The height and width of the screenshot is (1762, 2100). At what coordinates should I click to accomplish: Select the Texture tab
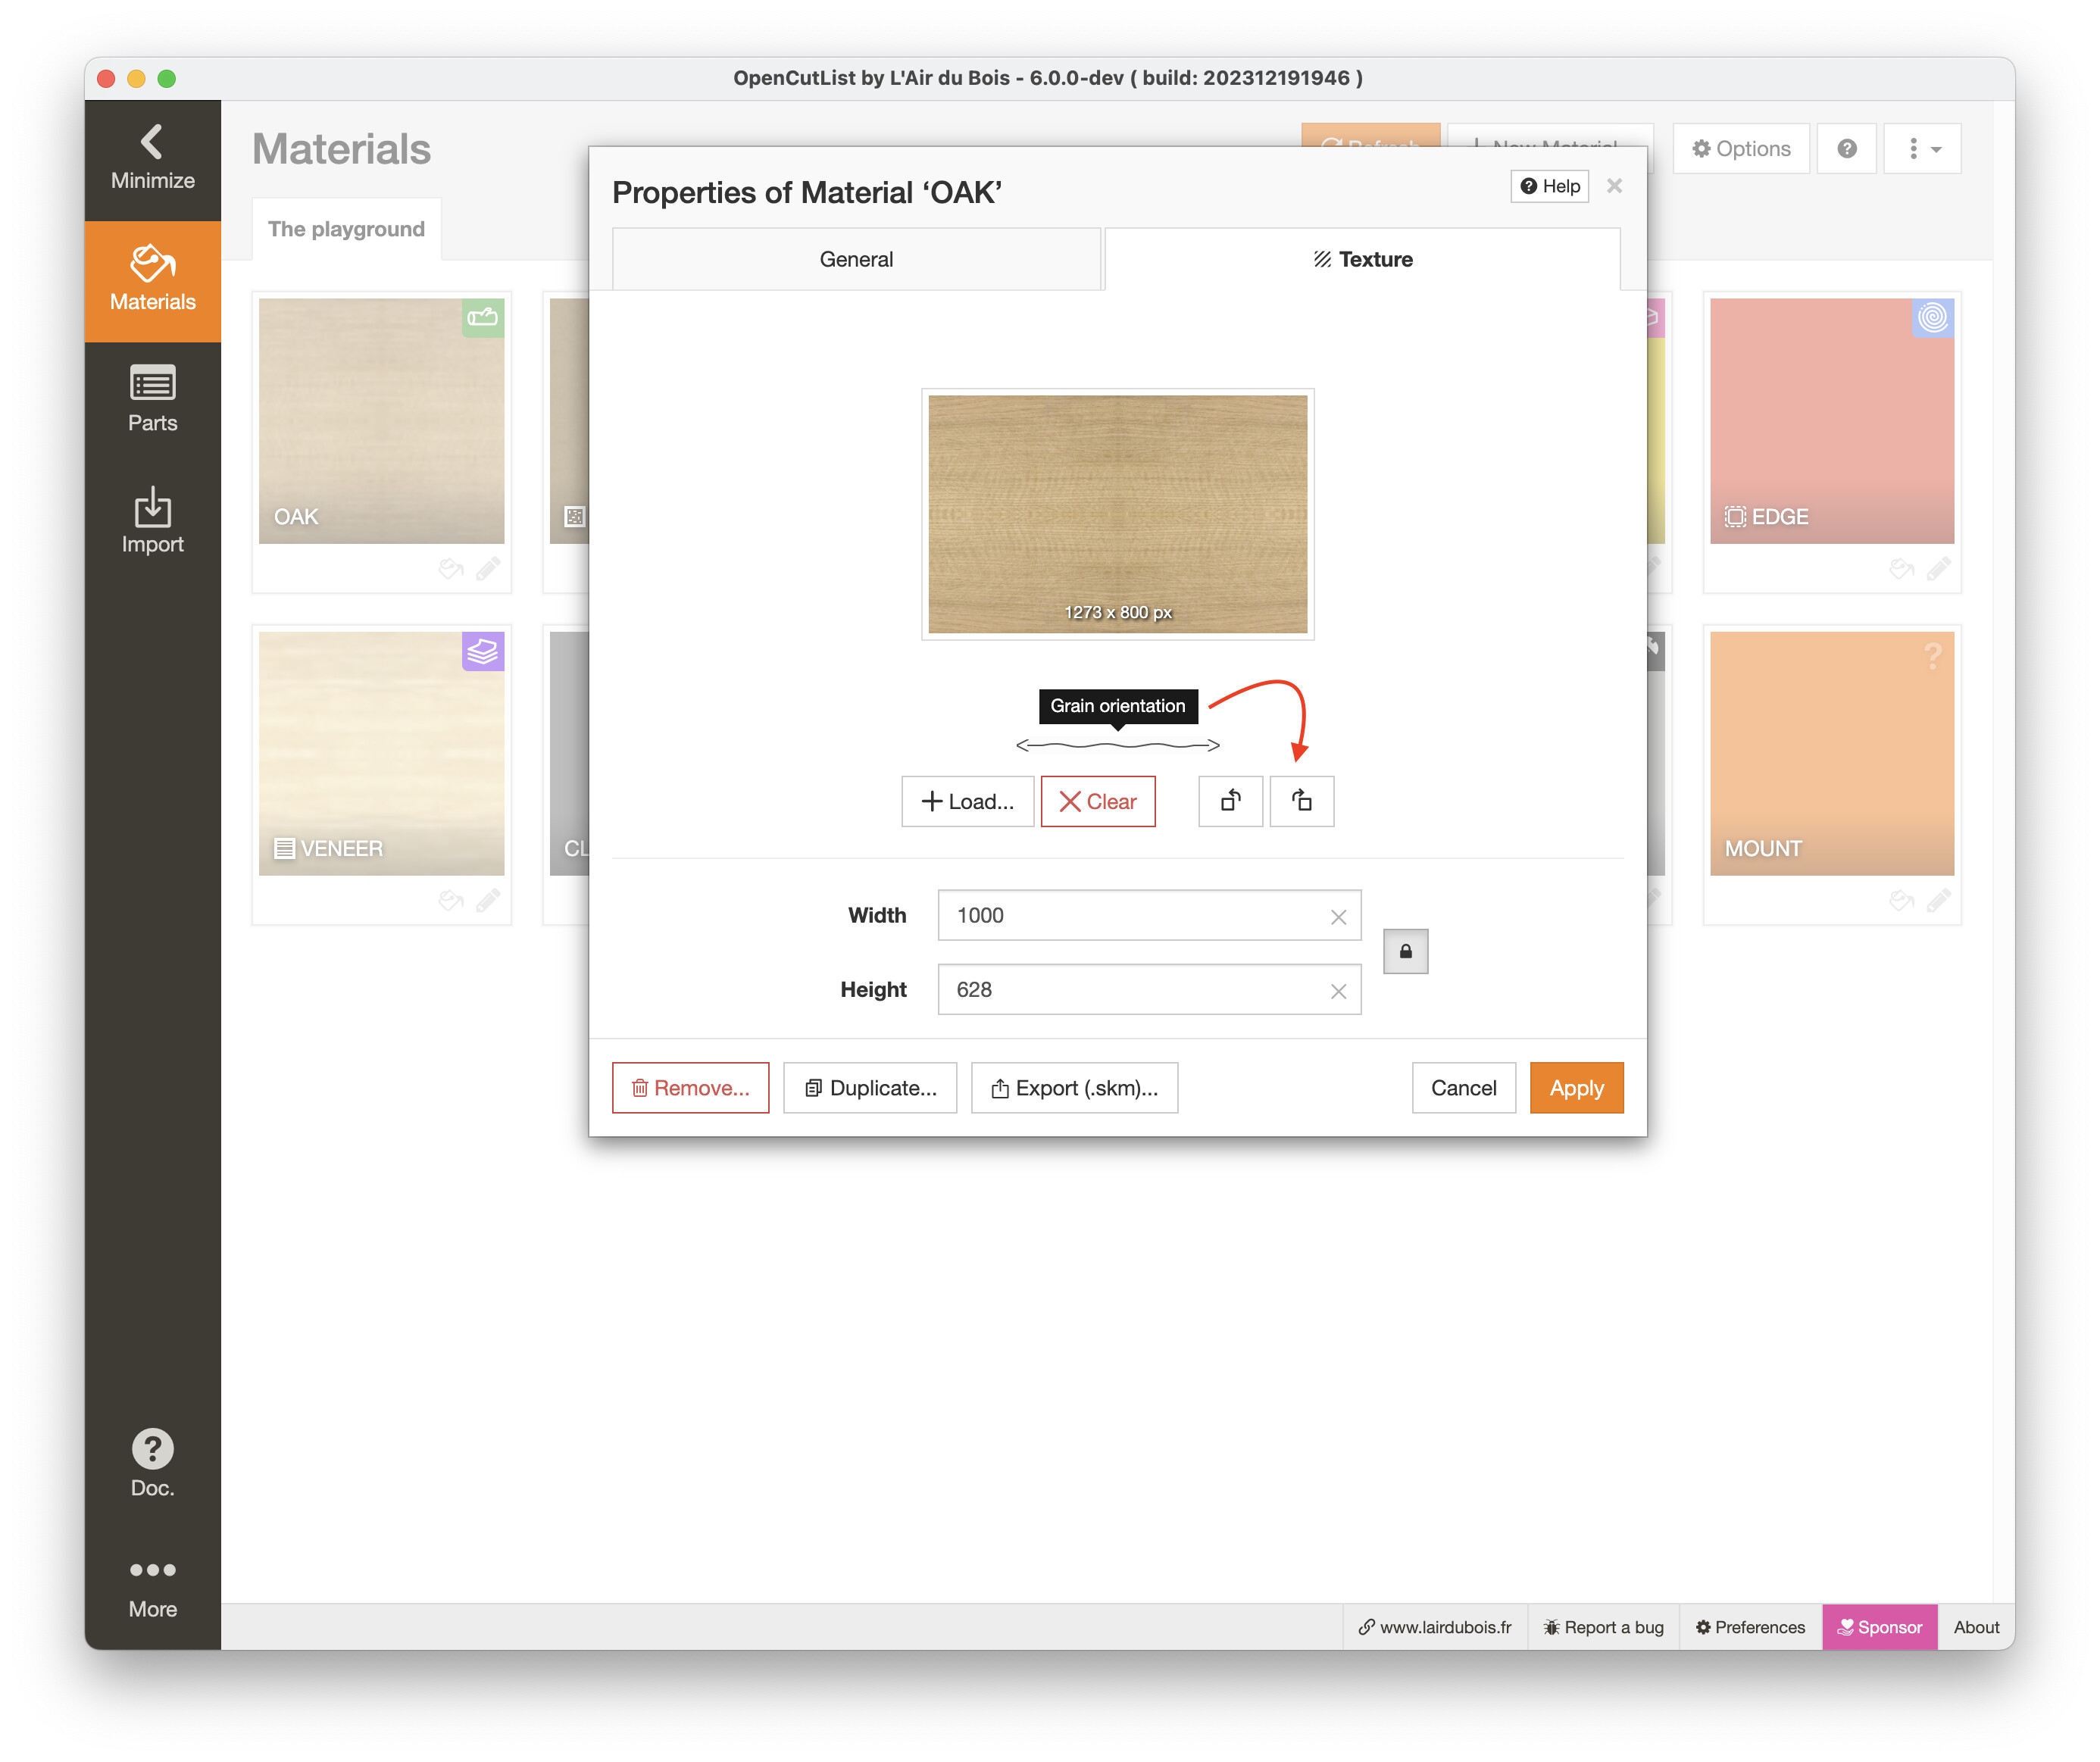tap(1362, 259)
